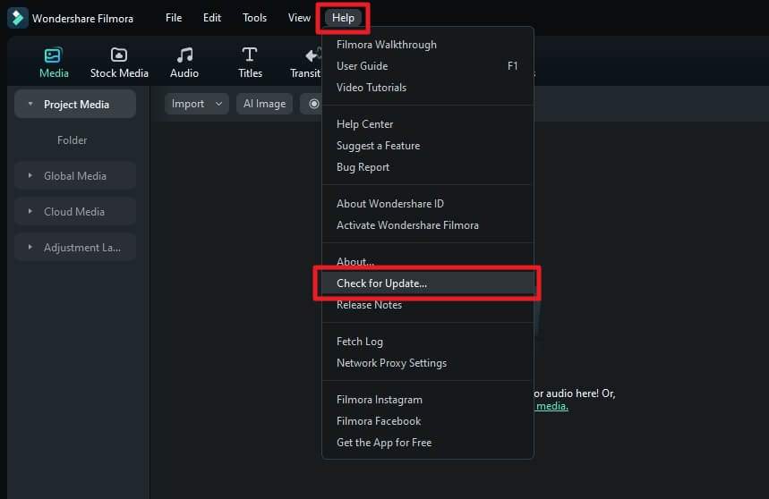Click the Wondershare Filmora logo icon
The height and width of the screenshot is (499, 769).
click(x=18, y=18)
